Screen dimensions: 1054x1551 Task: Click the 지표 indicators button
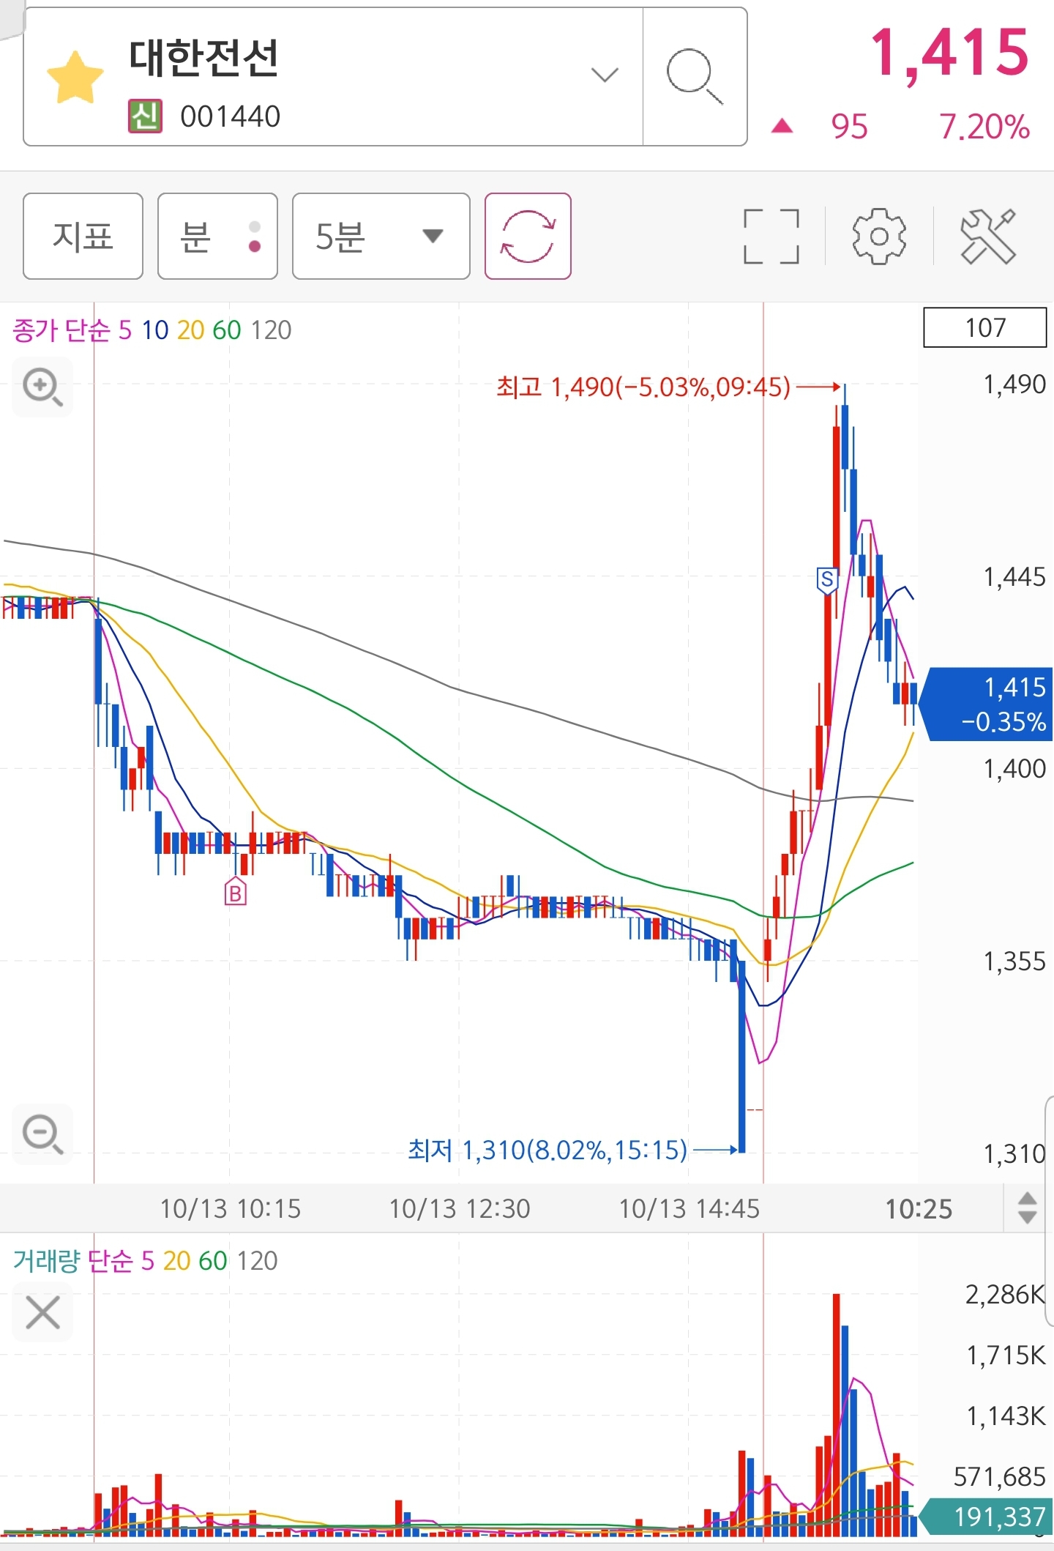(83, 237)
